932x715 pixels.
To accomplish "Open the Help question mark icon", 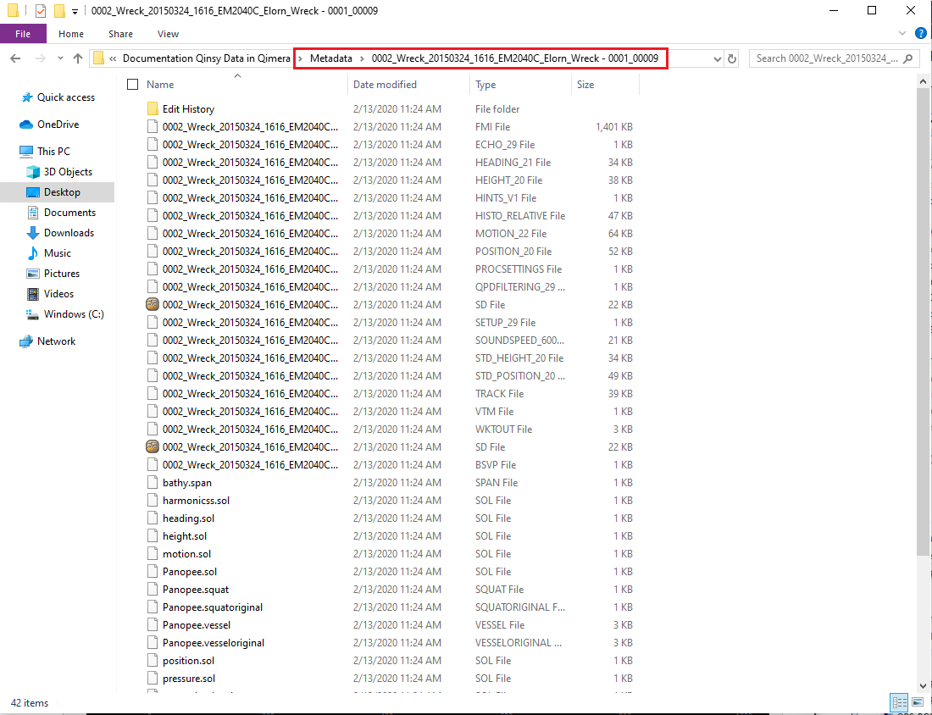I will coord(920,33).
